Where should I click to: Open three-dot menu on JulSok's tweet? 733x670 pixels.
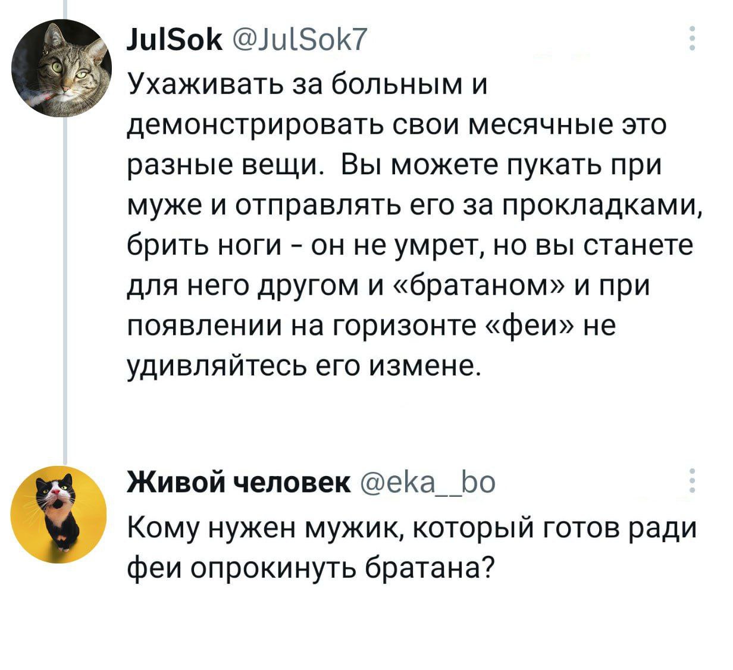pos(691,39)
